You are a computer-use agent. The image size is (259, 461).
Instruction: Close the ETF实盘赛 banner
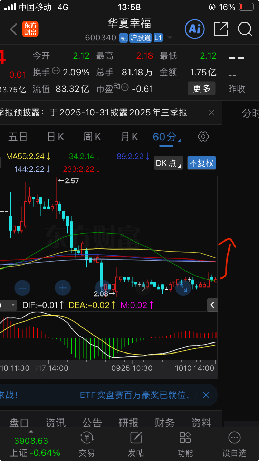point(206,395)
